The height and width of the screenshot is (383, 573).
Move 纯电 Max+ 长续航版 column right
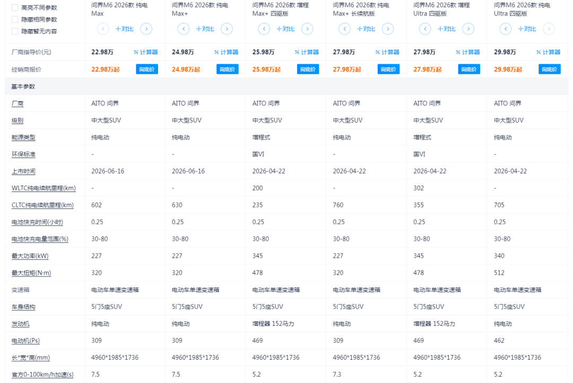click(388, 29)
